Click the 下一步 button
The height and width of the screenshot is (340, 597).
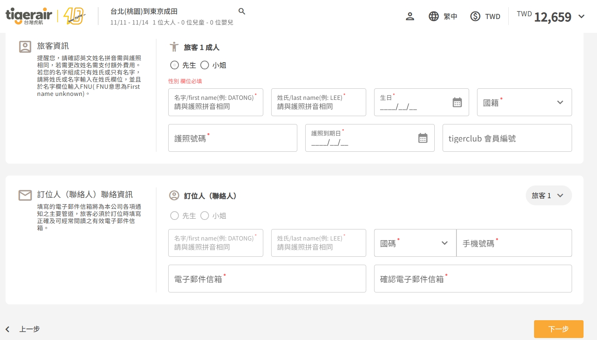558,329
